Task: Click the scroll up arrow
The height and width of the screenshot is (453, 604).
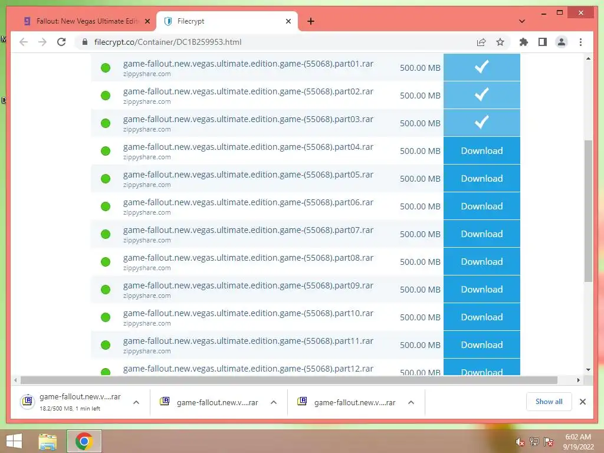Action: [588, 58]
